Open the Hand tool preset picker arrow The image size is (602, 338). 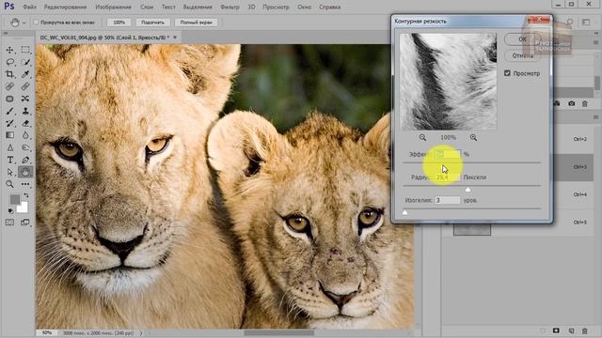(x=24, y=23)
